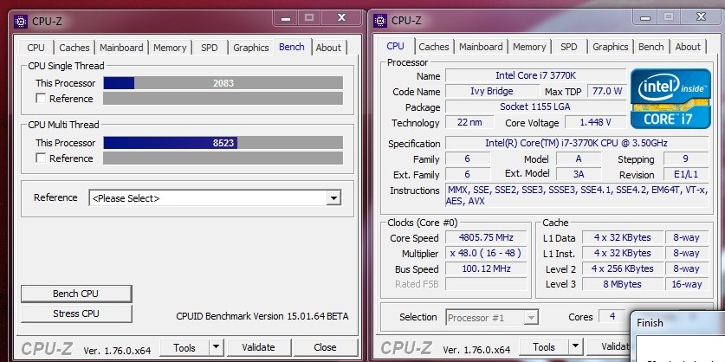Click the Cores value 4
This screenshot has width=725, height=362.
[612, 317]
